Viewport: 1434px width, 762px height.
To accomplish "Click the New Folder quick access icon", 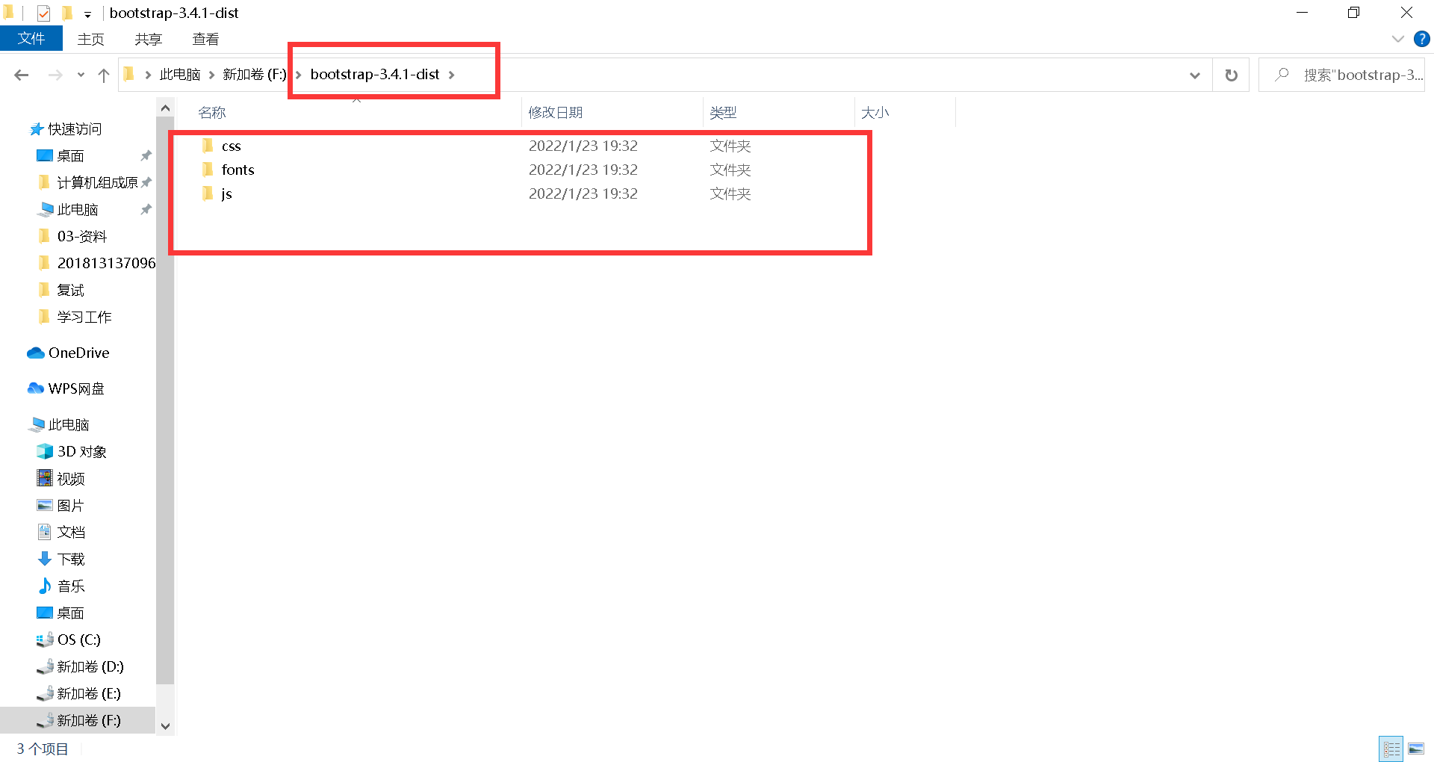I will [66, 13].
